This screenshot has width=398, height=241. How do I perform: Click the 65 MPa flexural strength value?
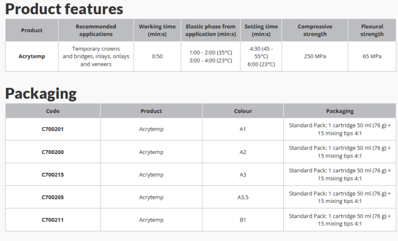(x=372, y=56)
